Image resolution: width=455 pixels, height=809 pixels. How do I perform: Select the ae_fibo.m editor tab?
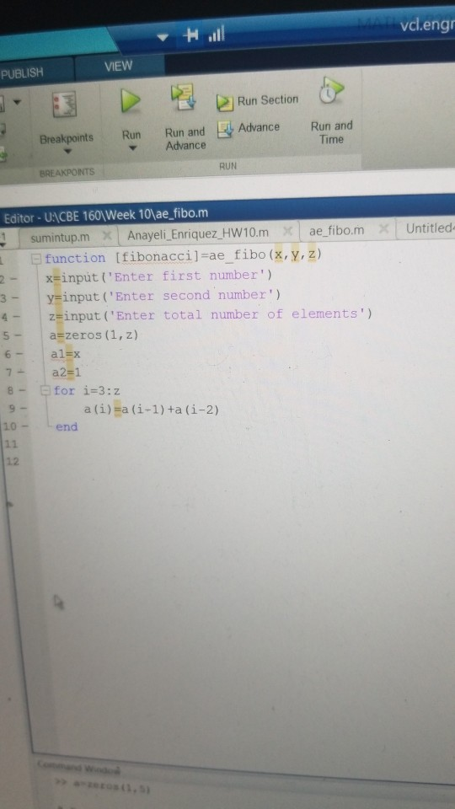click(336, 230)
